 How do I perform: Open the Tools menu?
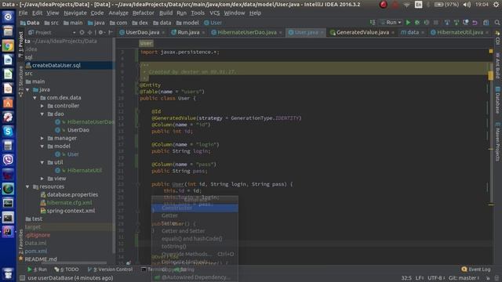[x=198, y=13]
